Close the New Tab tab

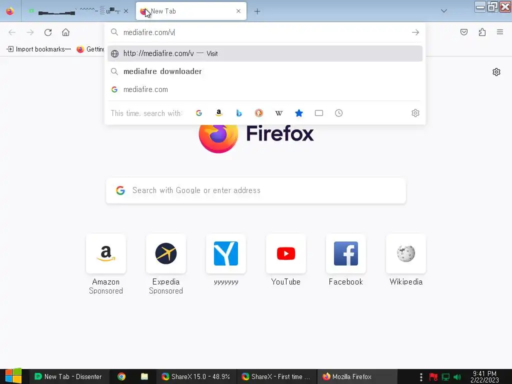click(238, 11)
